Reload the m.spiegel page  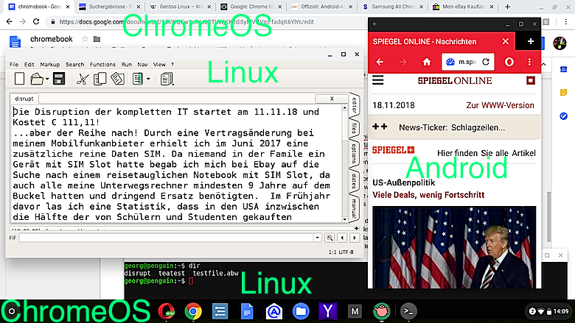coord(486,62)
